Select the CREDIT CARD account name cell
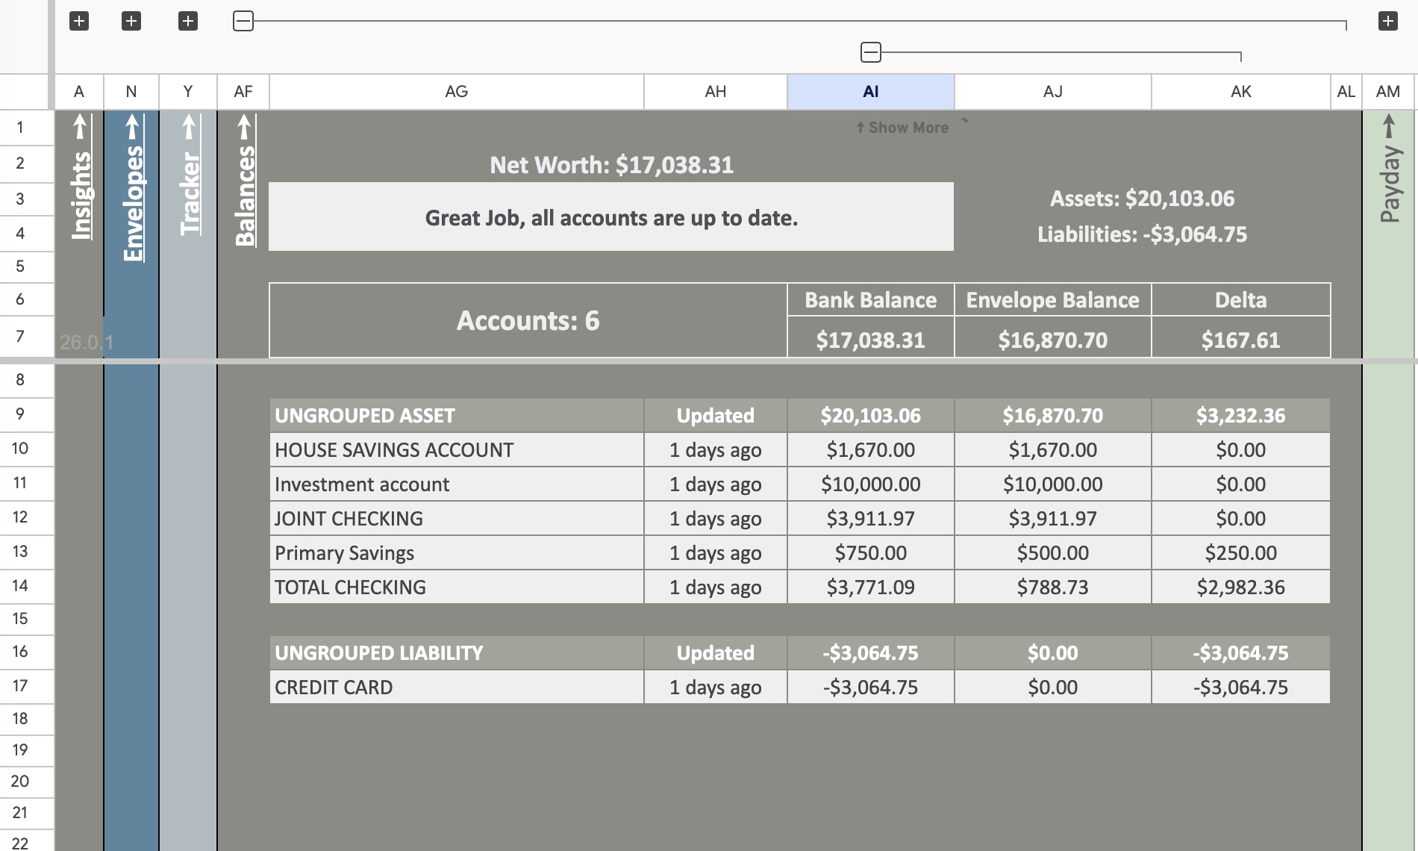 457,687
